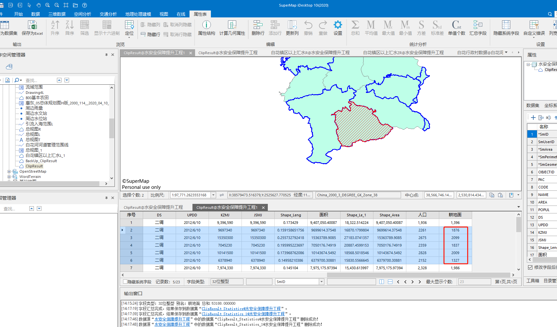Open the map scale dropdown
This screenshot has height=327, width=557.
tap(213, 195)
